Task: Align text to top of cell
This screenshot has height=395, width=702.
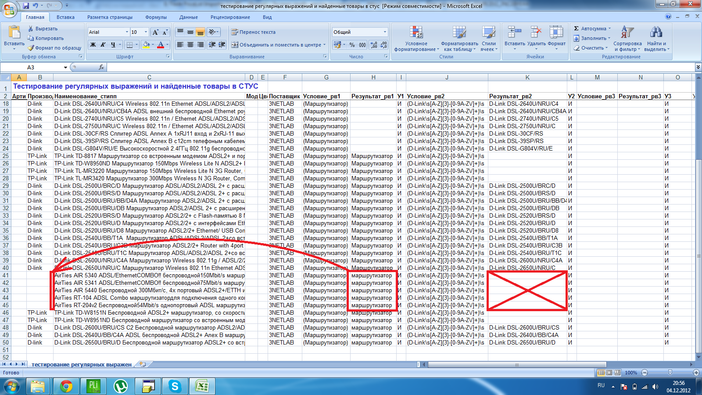Action: 180,32
